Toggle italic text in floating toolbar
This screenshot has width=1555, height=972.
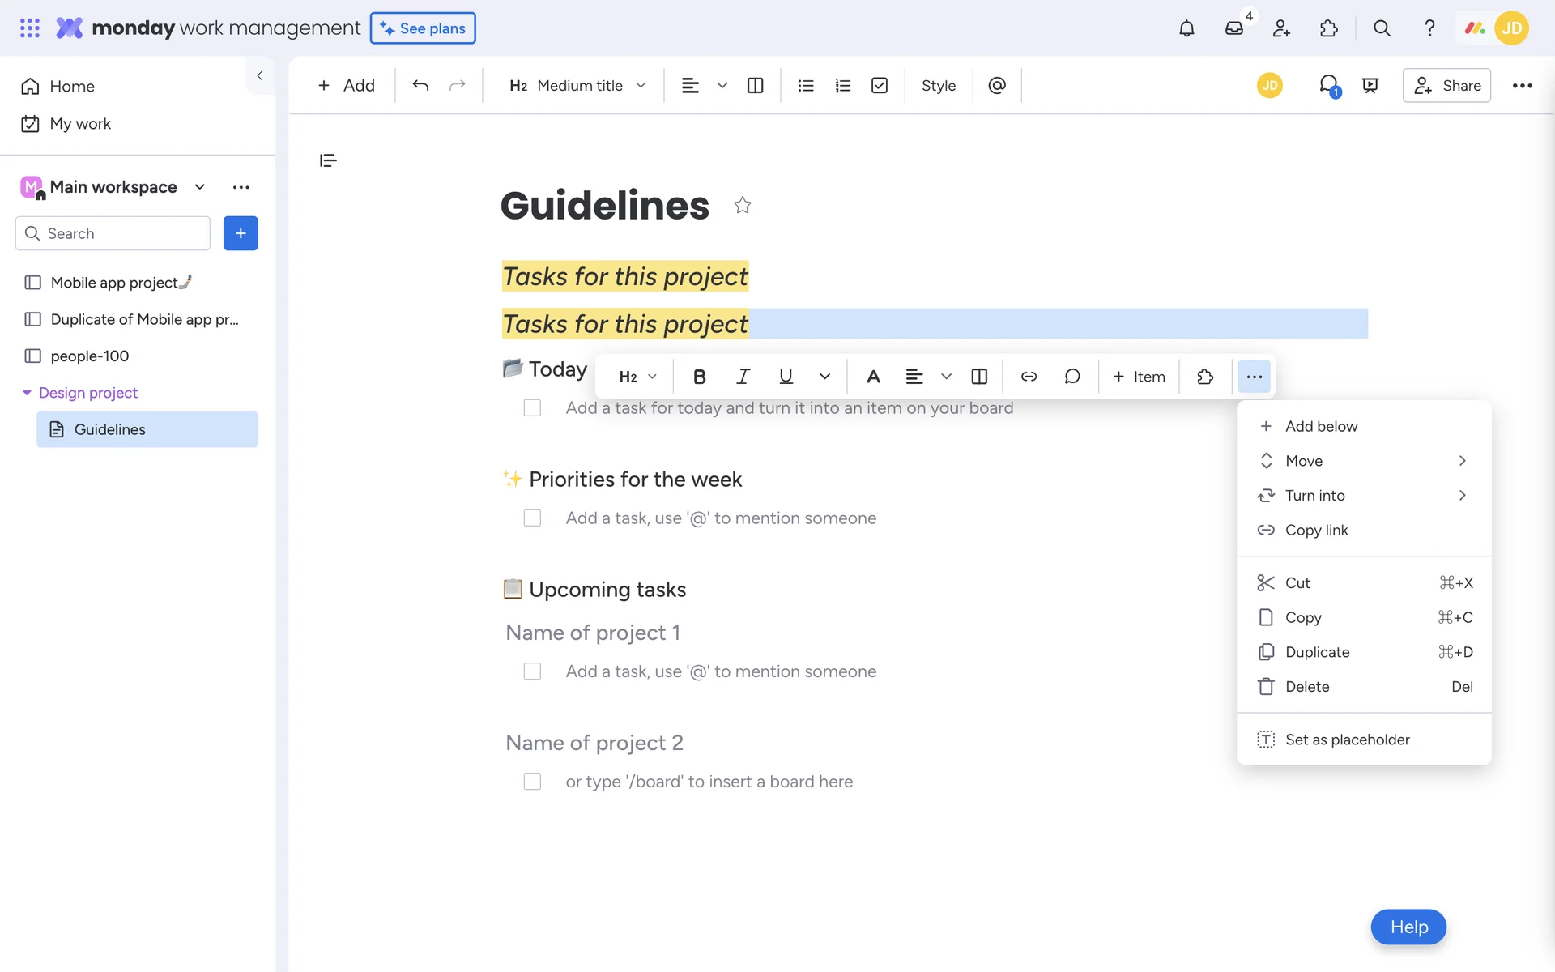(743, 377)
